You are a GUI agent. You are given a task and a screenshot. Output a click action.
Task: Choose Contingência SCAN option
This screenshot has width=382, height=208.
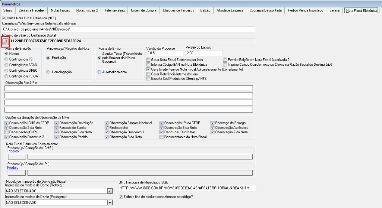tap(6, 65)
